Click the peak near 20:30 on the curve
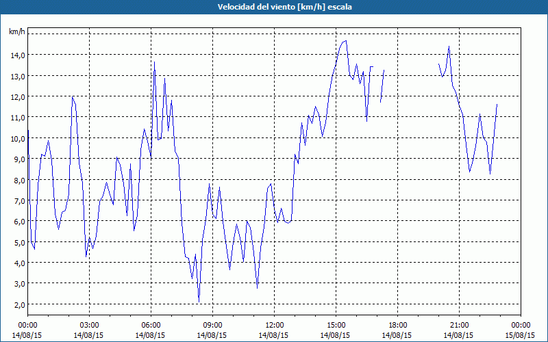Viewport: 548px width, 342px height. point(449,47)
